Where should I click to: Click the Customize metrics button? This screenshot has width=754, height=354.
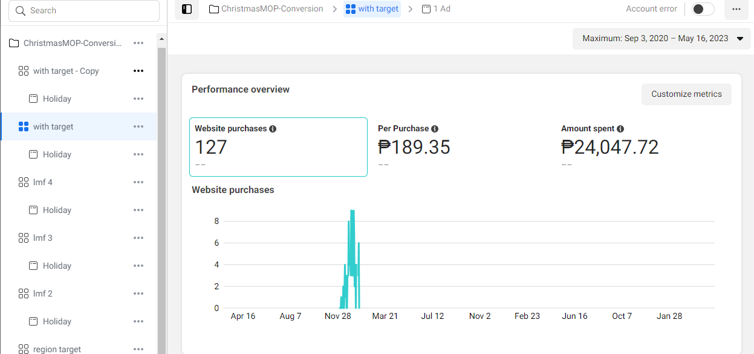pyautogui.click(x=686, y=94)
